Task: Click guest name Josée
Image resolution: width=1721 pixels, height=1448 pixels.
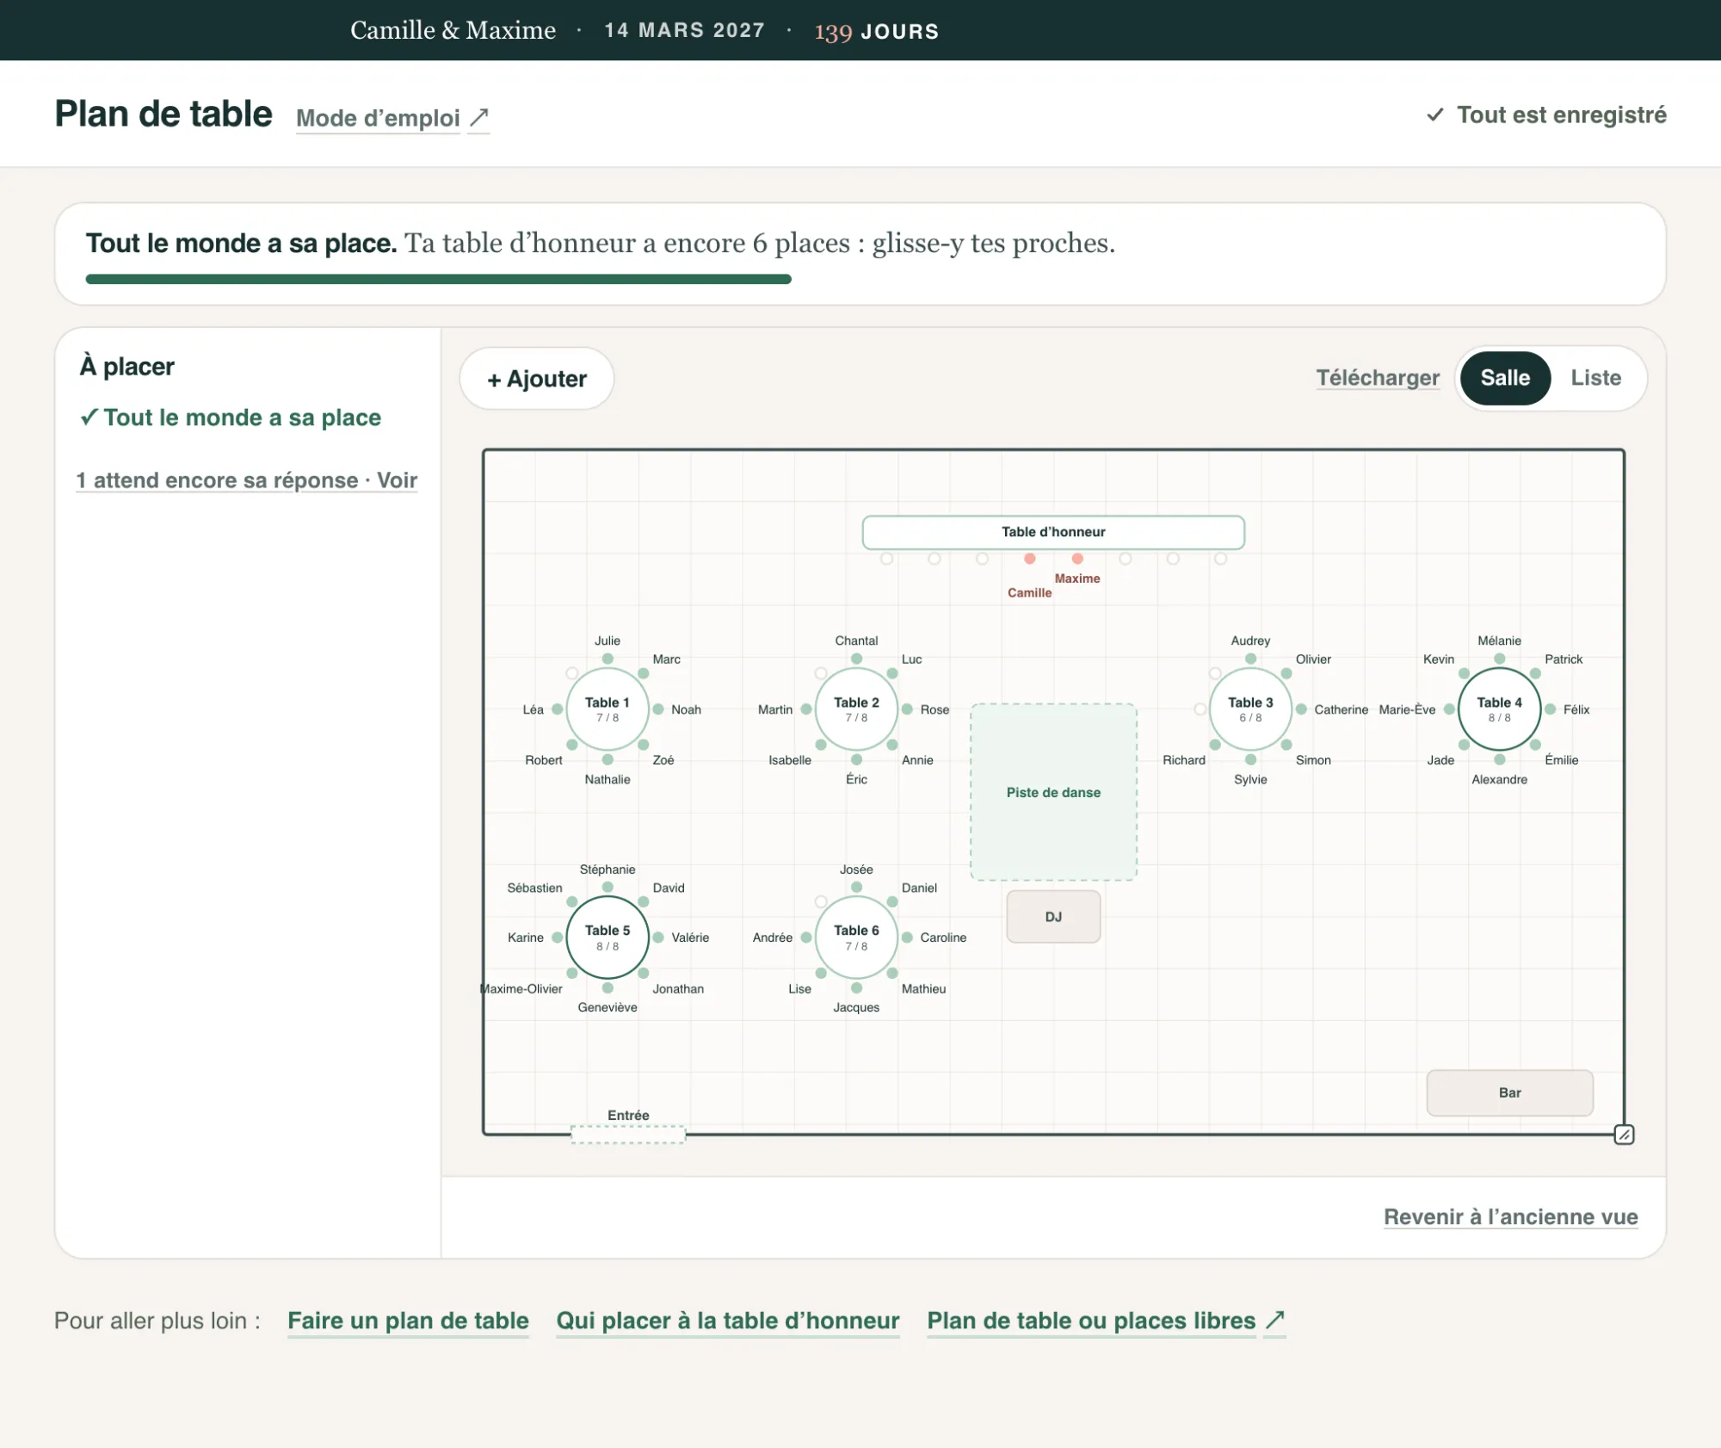Action: pos(856,869)
